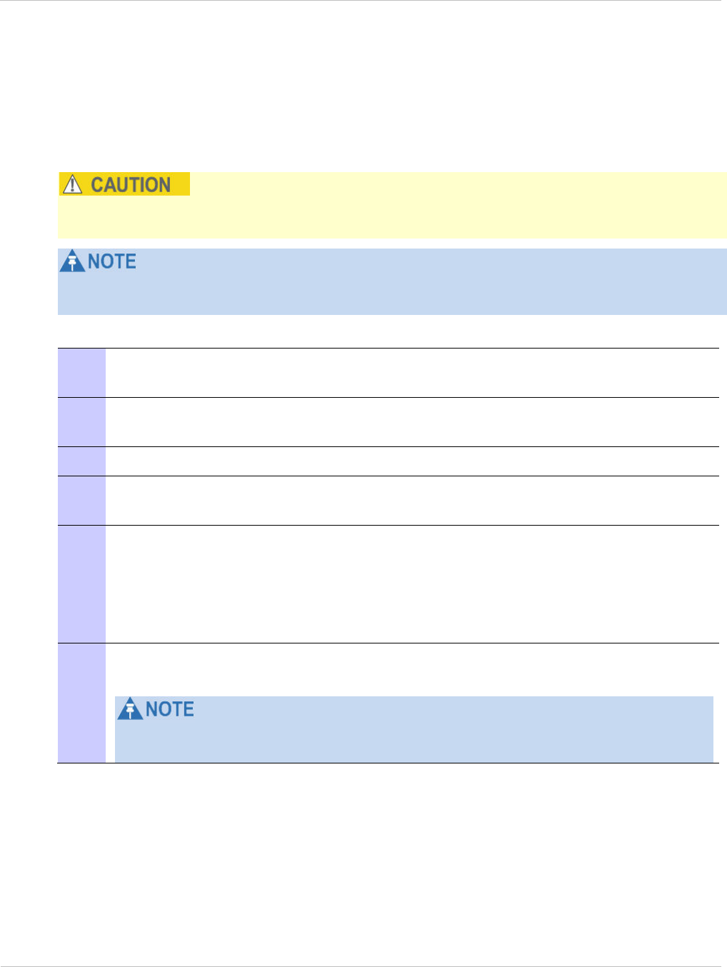Click the lavender step cell of the fourth table row
Image resolution: width=727 pixels, height=967 pixels.
point(81,501)
